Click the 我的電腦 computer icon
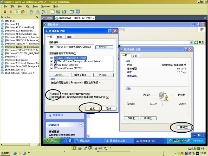 point(50,115)
